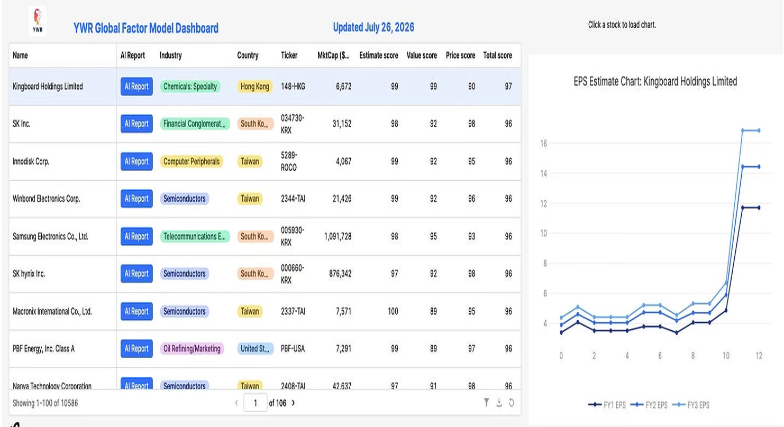Go to previous page arrow

tap(236, 403)
